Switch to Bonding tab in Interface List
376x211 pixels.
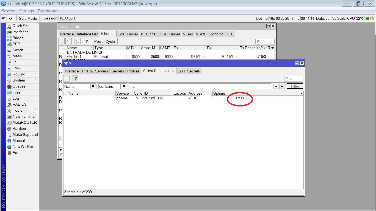click(x=217, y=34)
